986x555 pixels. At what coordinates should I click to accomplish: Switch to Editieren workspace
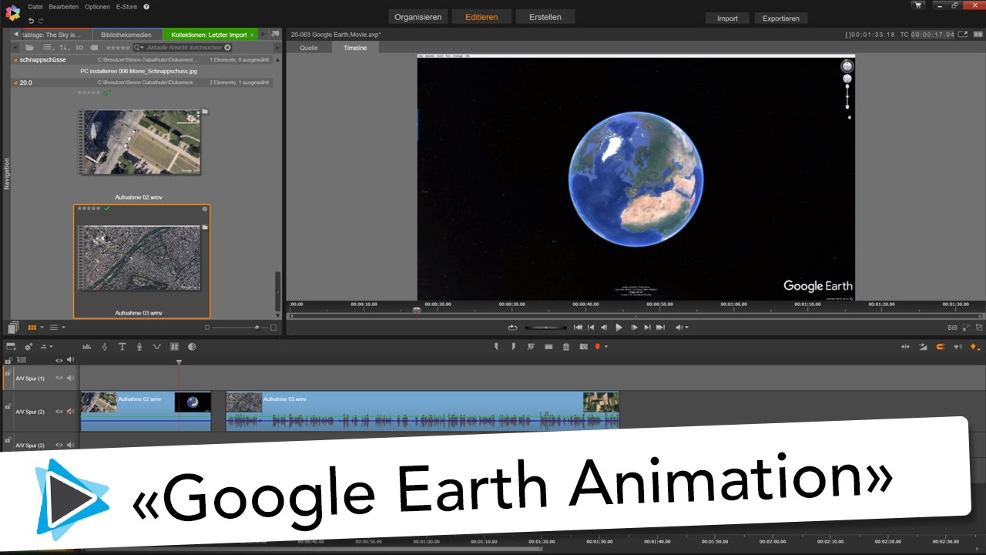tap(481, 17)
